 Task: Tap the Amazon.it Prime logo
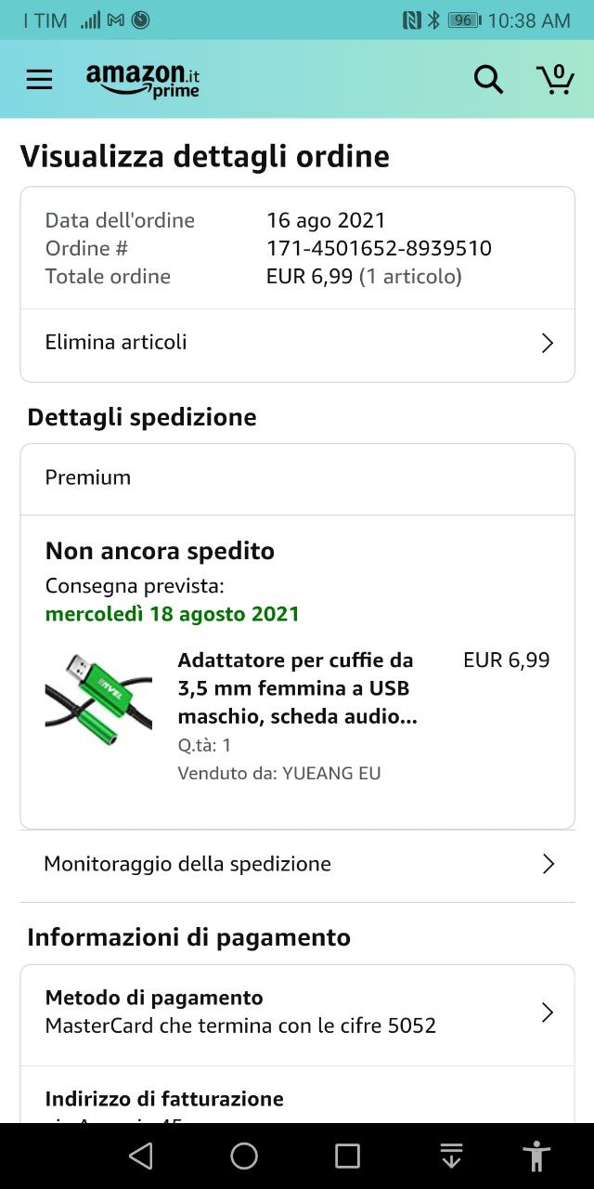click(143, 80)
